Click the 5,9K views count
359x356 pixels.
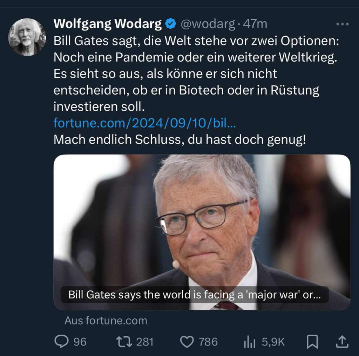[273, 342]
